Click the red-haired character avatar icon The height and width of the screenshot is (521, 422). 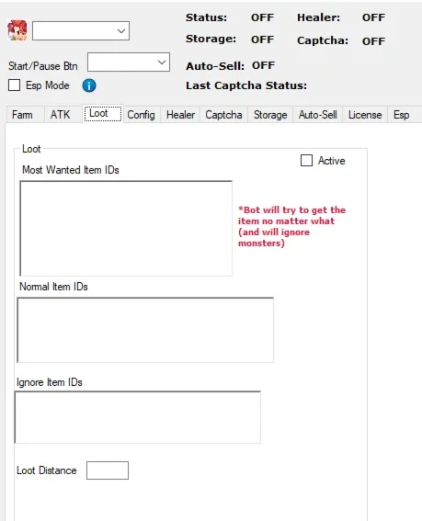[x=17, y=30]
